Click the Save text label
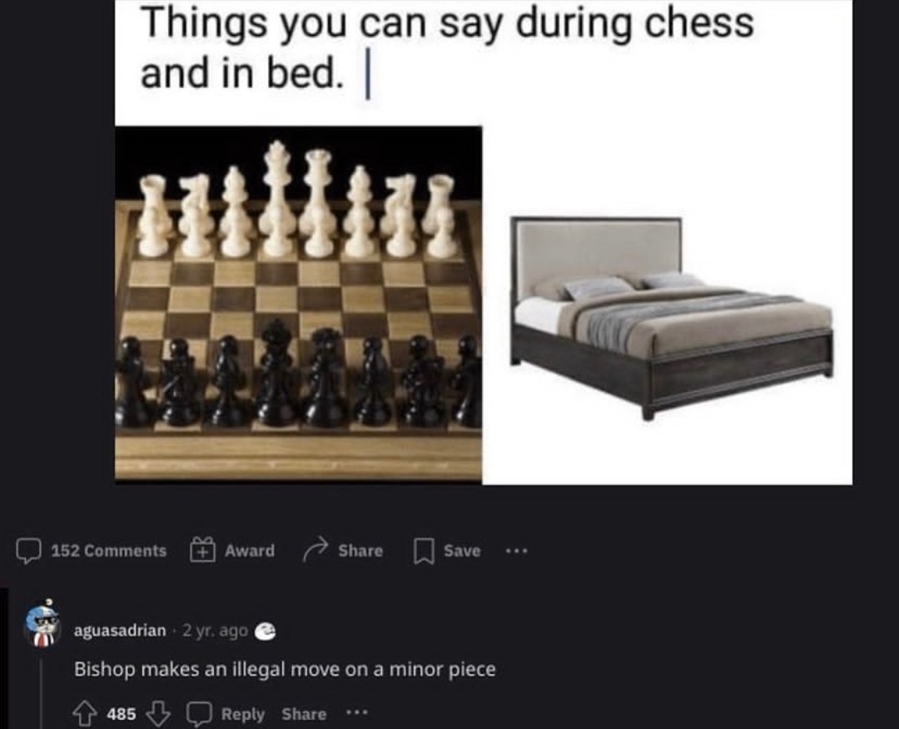This screenshot has width=899, height=729. (462, 551)
